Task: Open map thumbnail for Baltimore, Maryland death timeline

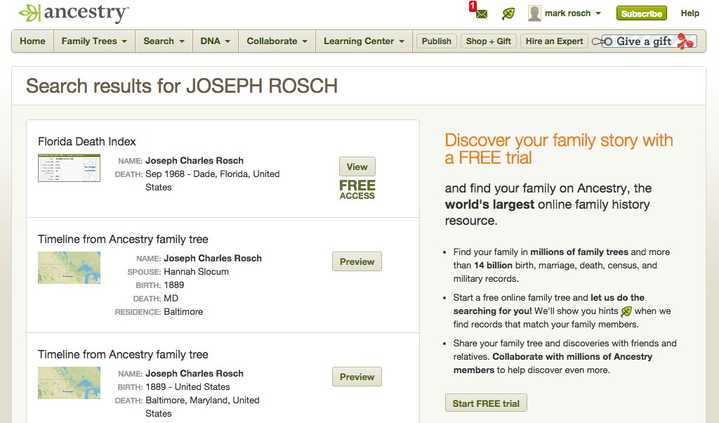Action: pos(70,383)
